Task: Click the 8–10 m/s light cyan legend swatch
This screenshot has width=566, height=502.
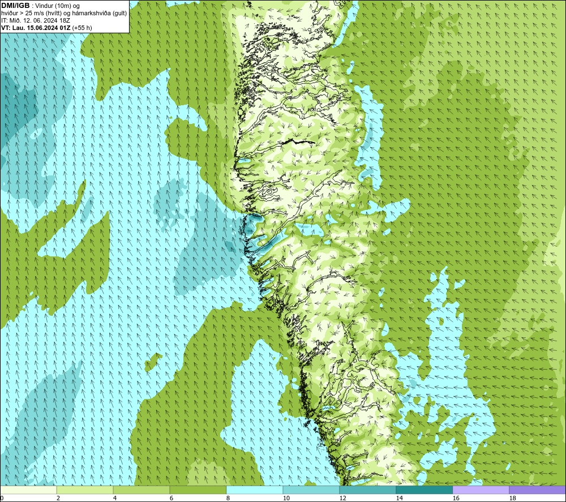Action: point(255,490)
